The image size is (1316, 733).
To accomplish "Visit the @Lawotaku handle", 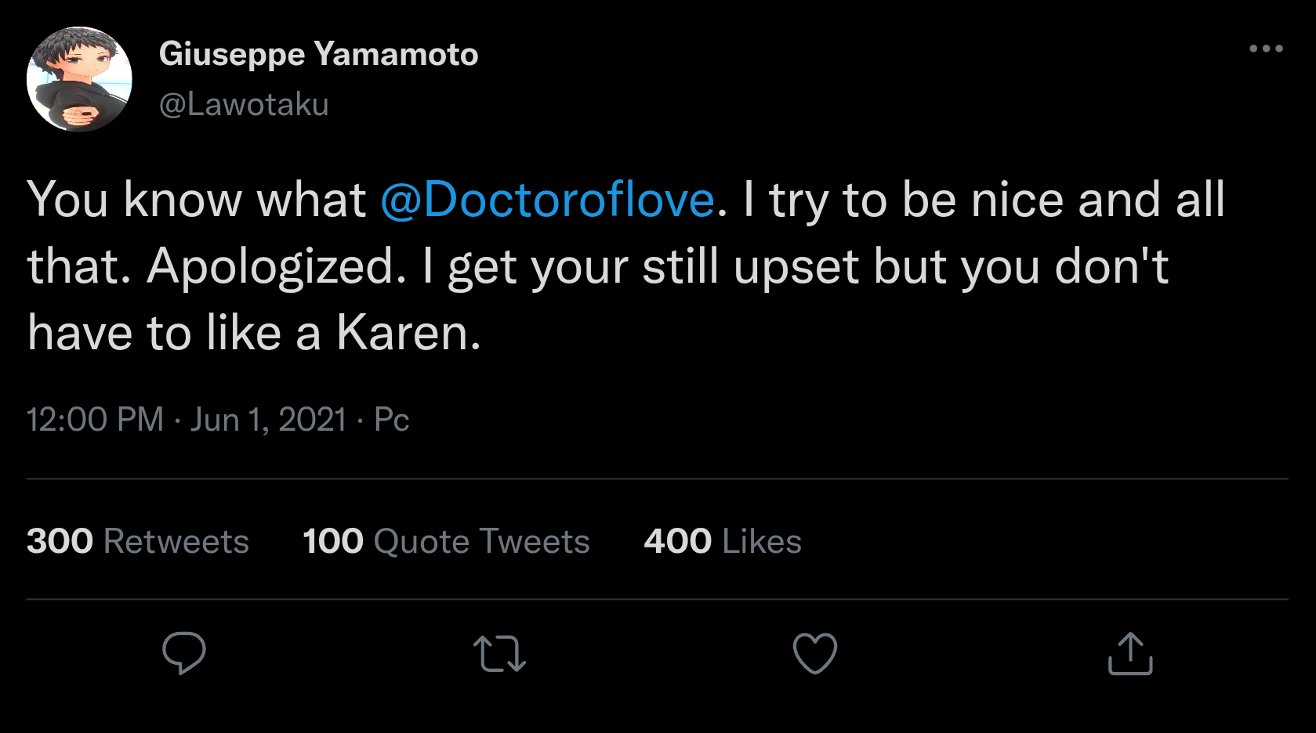I will pos(244,104).
